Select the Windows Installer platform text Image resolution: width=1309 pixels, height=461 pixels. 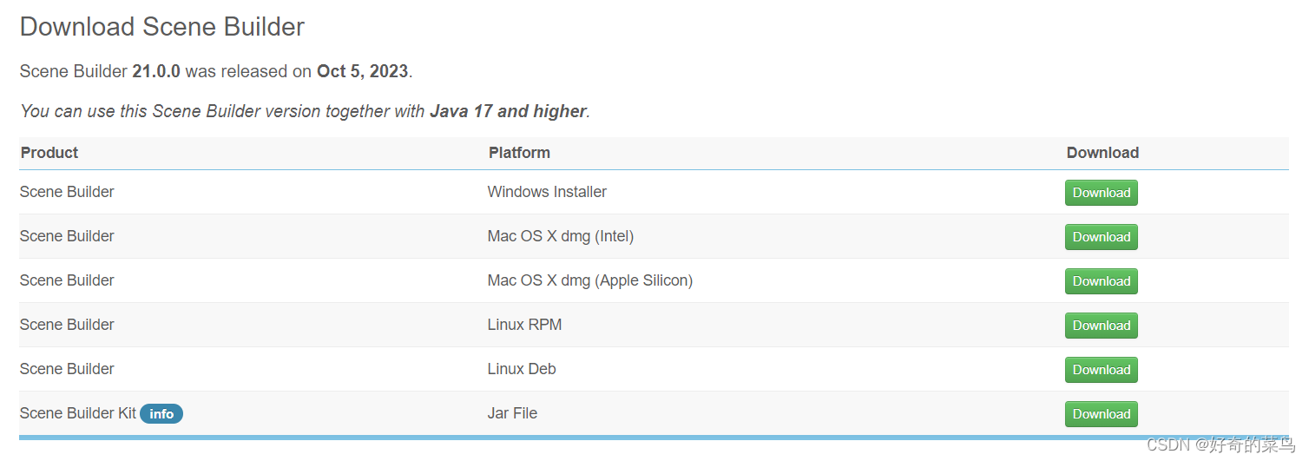pyautogui.click(x=547, y=192)
